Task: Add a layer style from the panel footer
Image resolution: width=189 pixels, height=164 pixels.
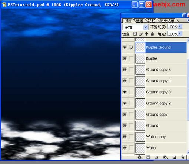Action: tap(140, 157)
